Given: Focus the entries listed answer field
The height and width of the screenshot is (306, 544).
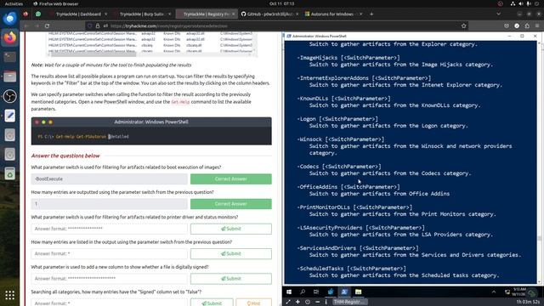Looking at the screenshot, I should (110, 253).
